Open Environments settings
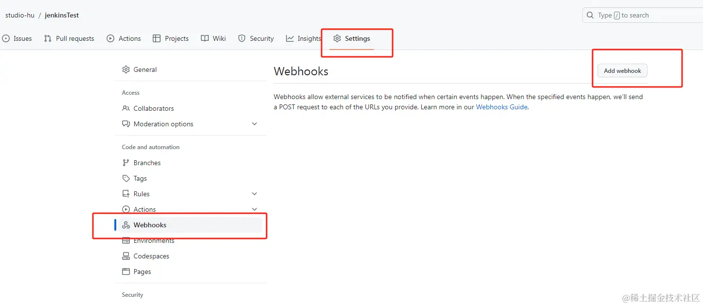Screen dimensions: 703x306 point(191,240)
